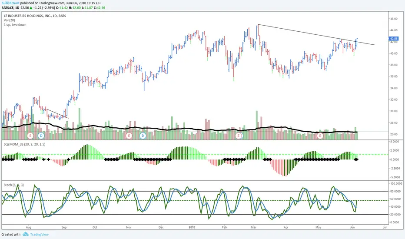Click the H:42.60 high value
The height and width of the screenshot is (239, 405).
[75, 8]
